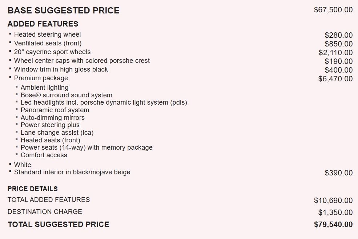Click the Panoramic roof system entry
The height and width of the screenshot is (239, 358).
tap(55, 110)
